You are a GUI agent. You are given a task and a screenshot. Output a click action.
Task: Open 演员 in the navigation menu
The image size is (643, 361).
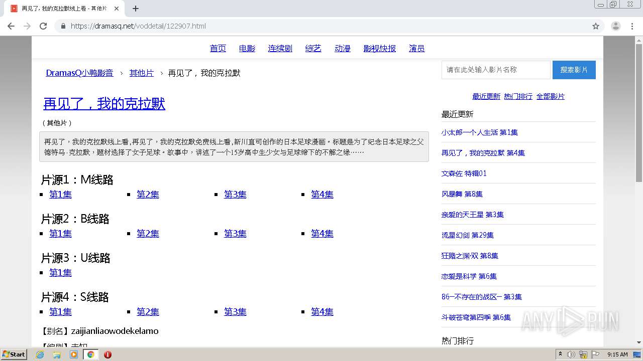coord(417,49)
